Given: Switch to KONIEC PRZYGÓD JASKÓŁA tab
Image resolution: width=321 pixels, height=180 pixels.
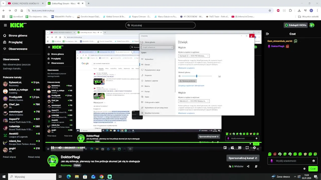Looking at the screenshot, I should click(x=25, y=3).
